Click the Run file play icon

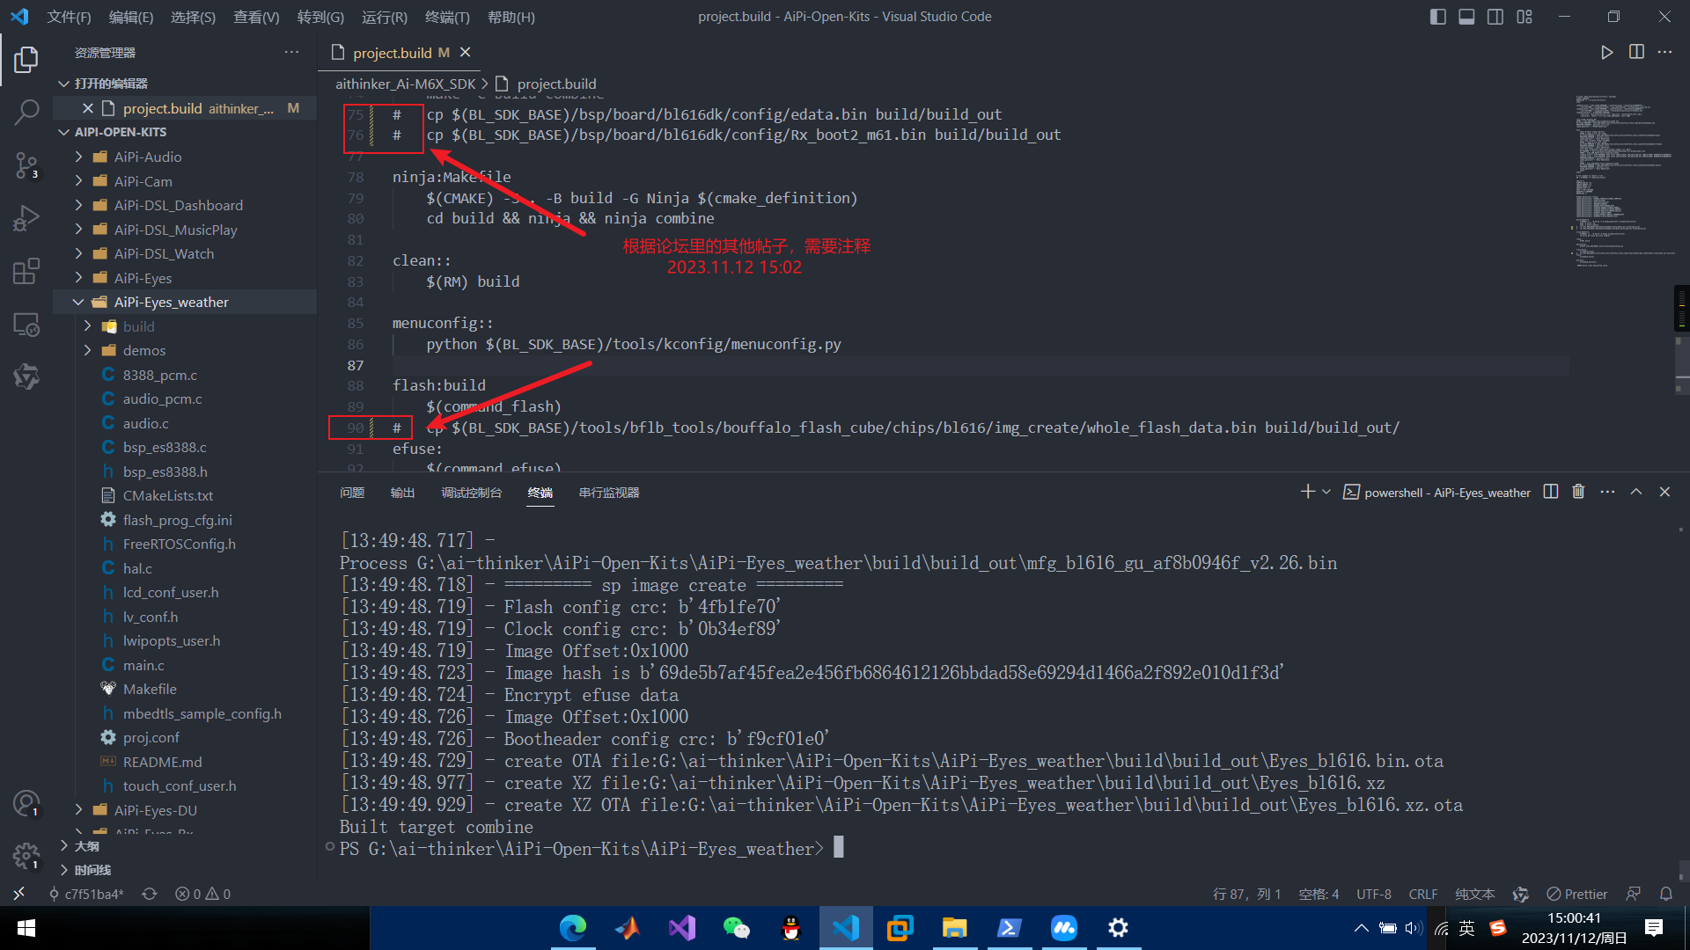point(1606,53)
